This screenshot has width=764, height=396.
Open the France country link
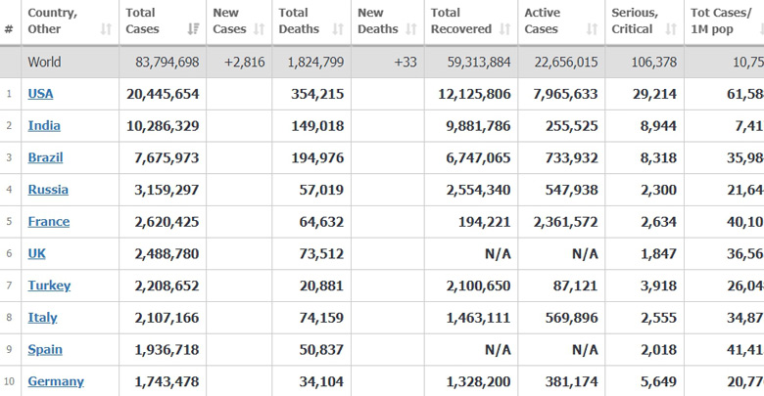point(49,222)
